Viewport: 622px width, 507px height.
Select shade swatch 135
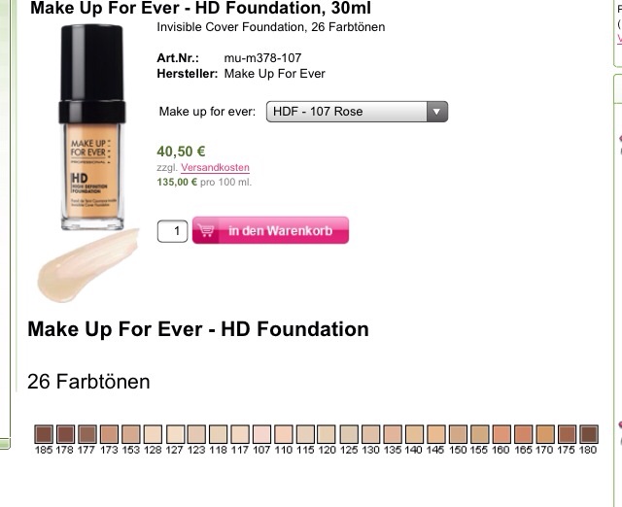click(x=393, y=434)
